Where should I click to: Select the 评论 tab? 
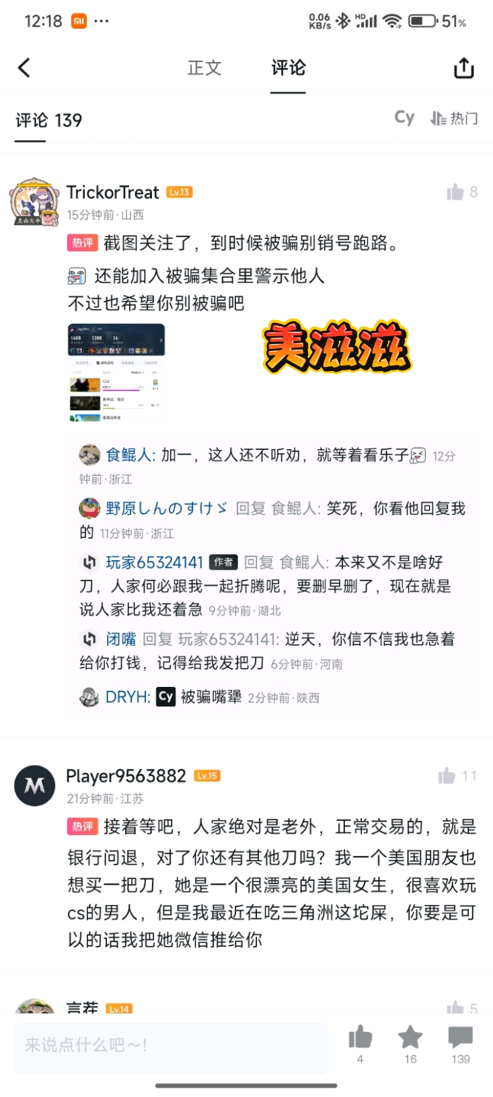pyautogui.click(x=288, y=67)
